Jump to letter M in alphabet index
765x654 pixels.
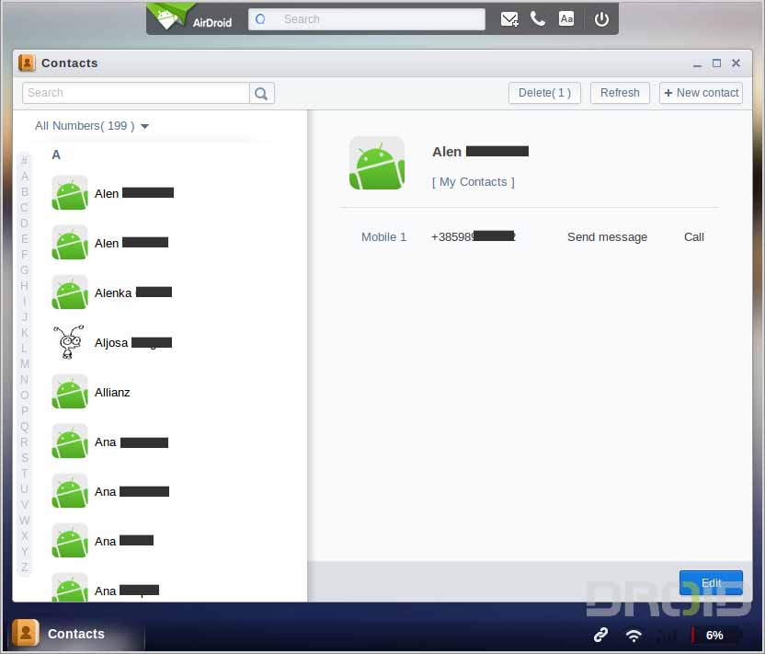pos(25,364)
